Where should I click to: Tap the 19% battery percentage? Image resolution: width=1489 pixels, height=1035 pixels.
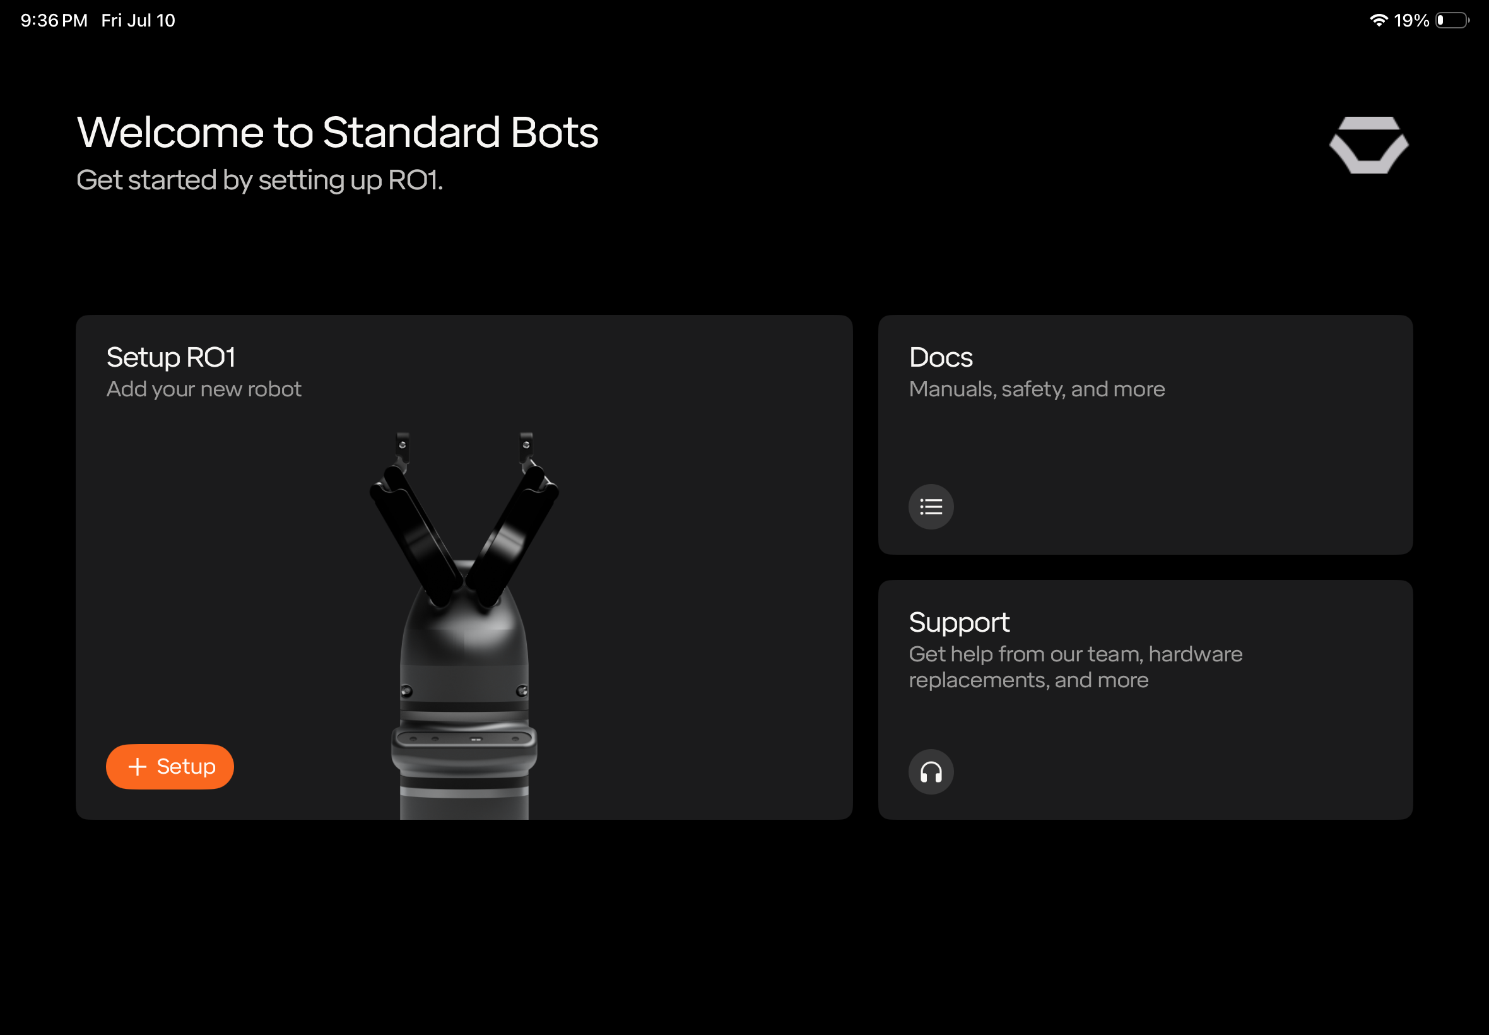(x=1411, y=21)
